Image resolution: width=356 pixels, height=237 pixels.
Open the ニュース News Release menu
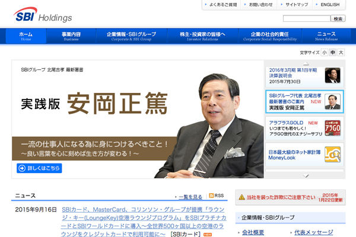(326, 36)
